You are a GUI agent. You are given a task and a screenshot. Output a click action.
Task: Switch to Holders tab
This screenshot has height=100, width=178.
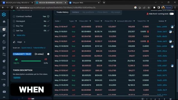[x=75, y=12]
